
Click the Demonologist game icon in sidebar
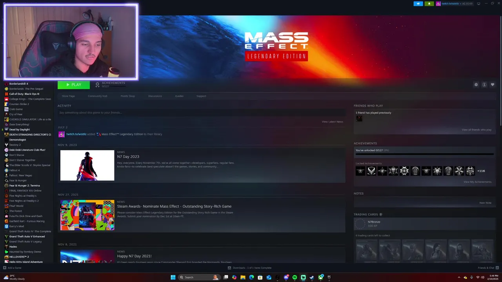tap(6, 140)
